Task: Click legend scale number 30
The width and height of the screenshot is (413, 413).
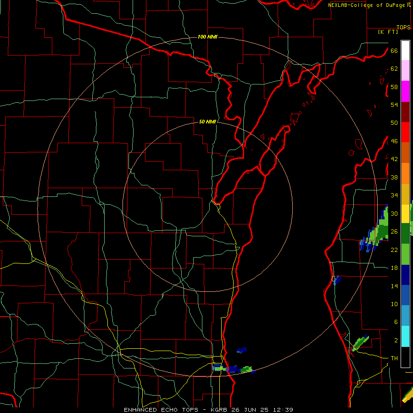Action: tap(394, 213)
